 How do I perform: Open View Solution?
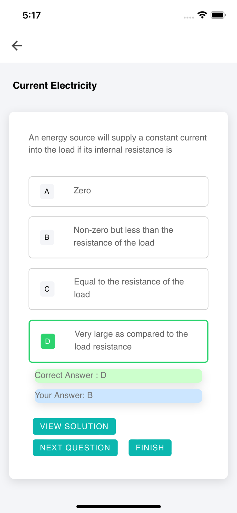74,426
